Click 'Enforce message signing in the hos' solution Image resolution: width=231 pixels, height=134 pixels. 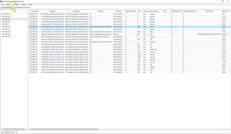[x=101, y=34]
